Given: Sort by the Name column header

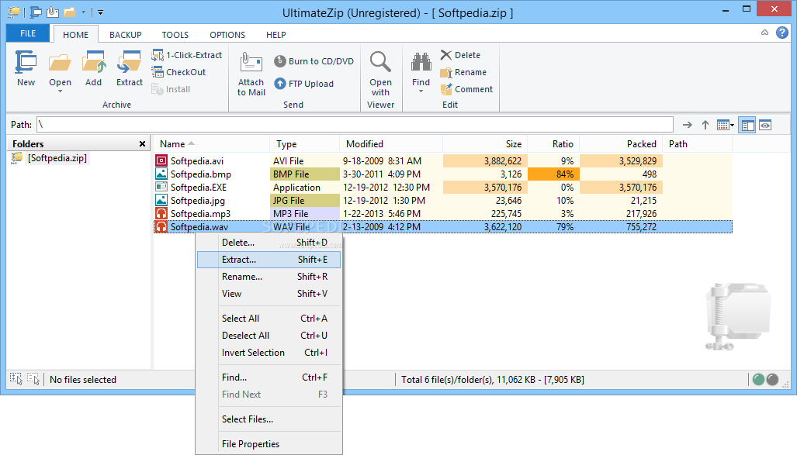Looking at the screenshot, I should point(211,144).
